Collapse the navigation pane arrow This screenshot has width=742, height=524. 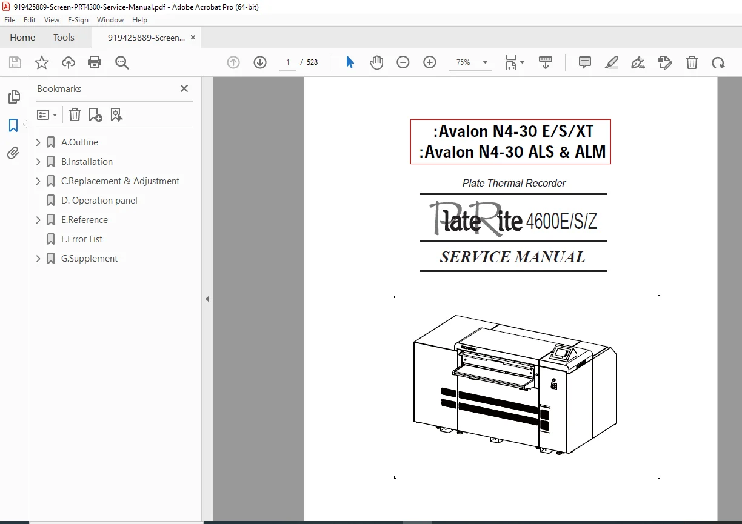tap(207, 299)
